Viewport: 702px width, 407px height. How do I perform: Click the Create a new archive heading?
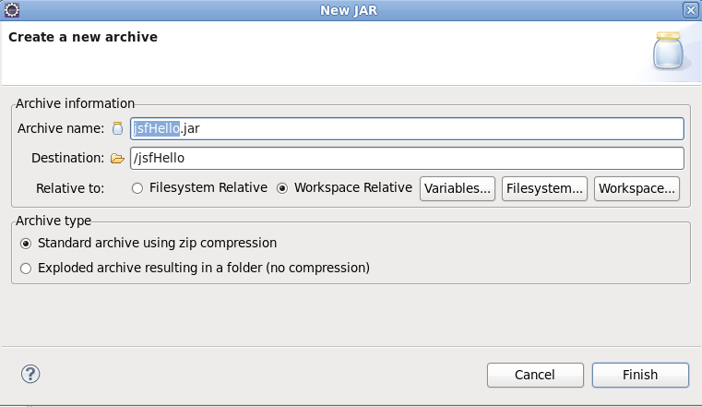tap(83, 38)
